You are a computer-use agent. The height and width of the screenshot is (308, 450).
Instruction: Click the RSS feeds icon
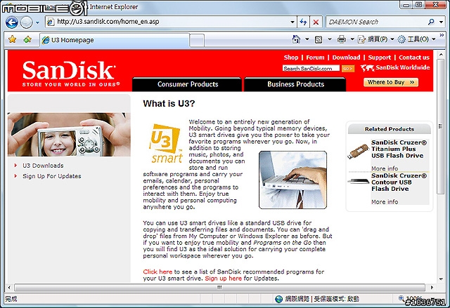[319, 39]
